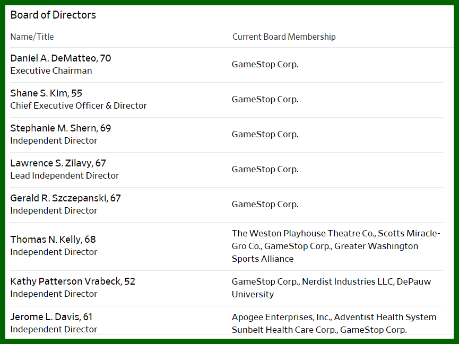Click the Board of Directors heading
The image size is (459, 344).
pyautogui.click(x=53, y=15)
